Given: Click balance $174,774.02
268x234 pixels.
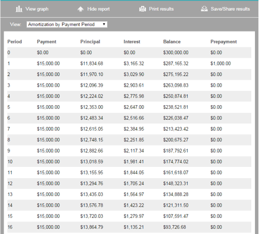Looking at the screenshot, I should click(x=176, y=162).
